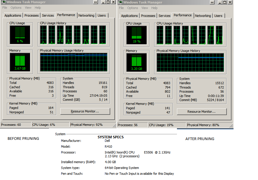This screenshot has height=180, width=258.
Task: Switch to Networking tab in left window
Action: click(x=86, y=15)
